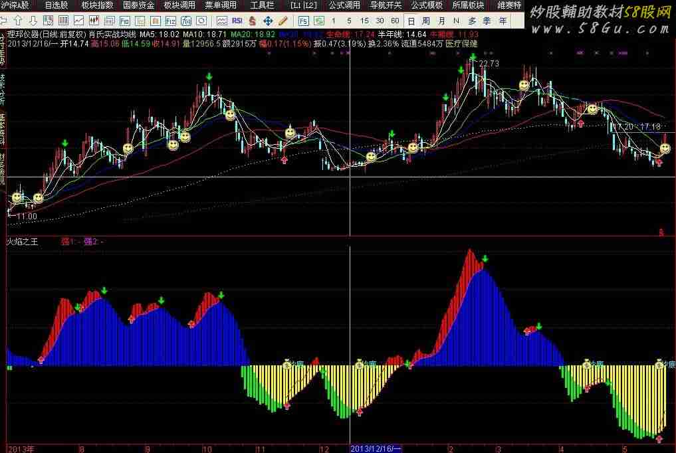Viewport: 676px width, 453px height.
Task: Switch to 1-minute period
Action: (x=333, y=20)
